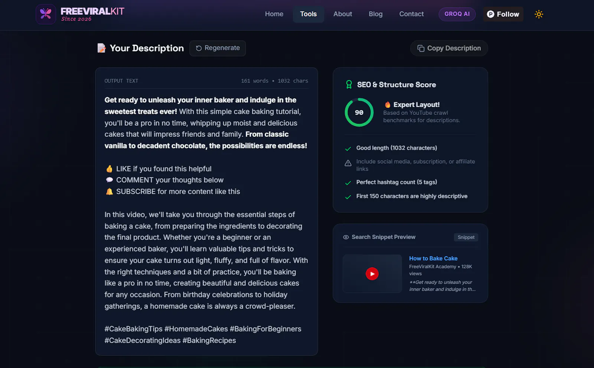The width and height of the screenshot is (594, 368).
Task: Click the circular 90 score gauge
Action: (359, 112)
